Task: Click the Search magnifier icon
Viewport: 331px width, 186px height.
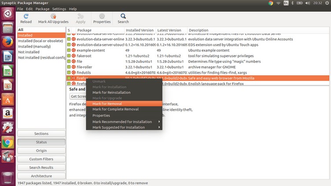Action: tap(123, 16)
